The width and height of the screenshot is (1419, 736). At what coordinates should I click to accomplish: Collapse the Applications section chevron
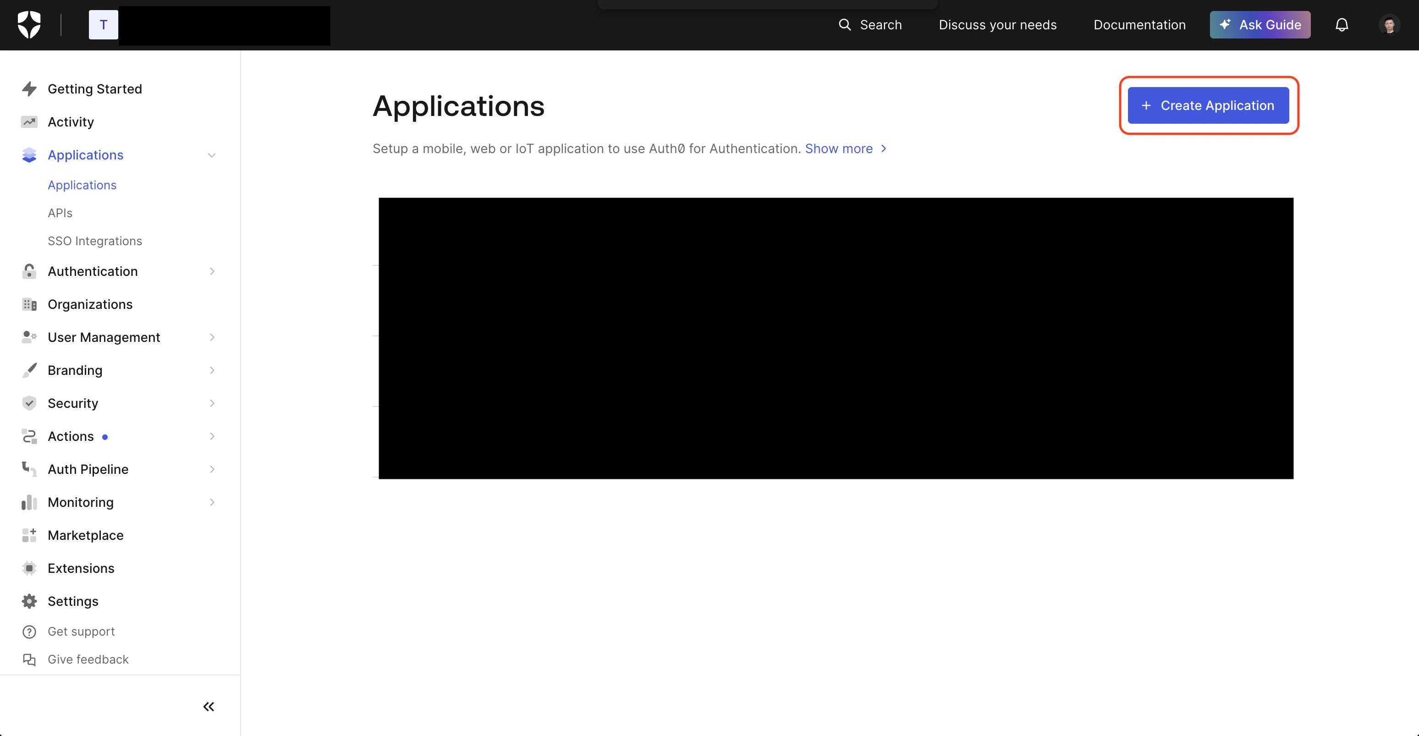pos(212,155)
